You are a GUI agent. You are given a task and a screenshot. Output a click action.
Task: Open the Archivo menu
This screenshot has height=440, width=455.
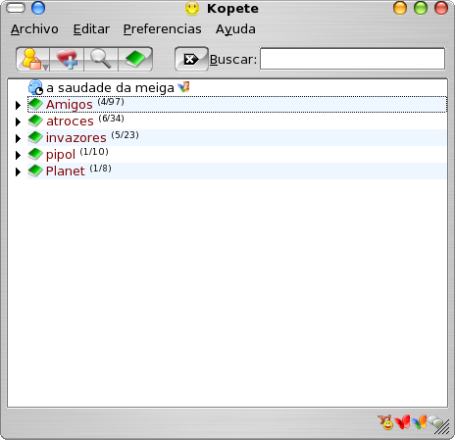point(34,29)
